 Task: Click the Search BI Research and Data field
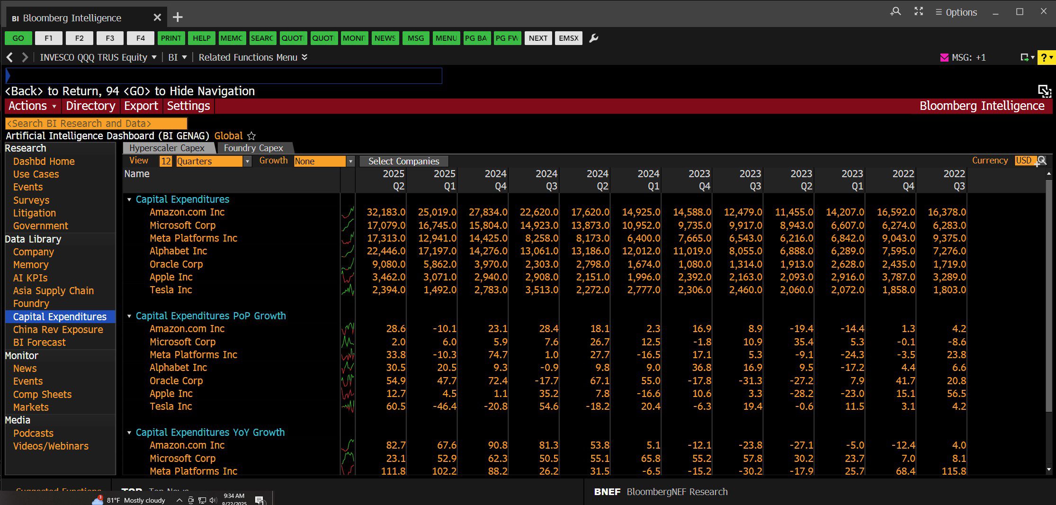[96, 124]
